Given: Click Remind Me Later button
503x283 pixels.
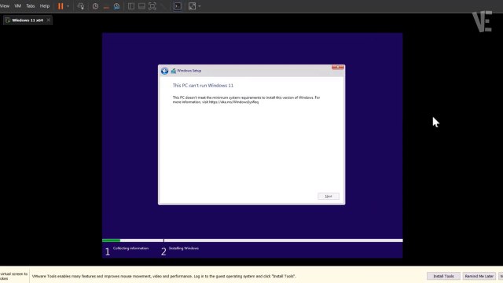Looking at the screenshot, I should click(x=479, y=276).
